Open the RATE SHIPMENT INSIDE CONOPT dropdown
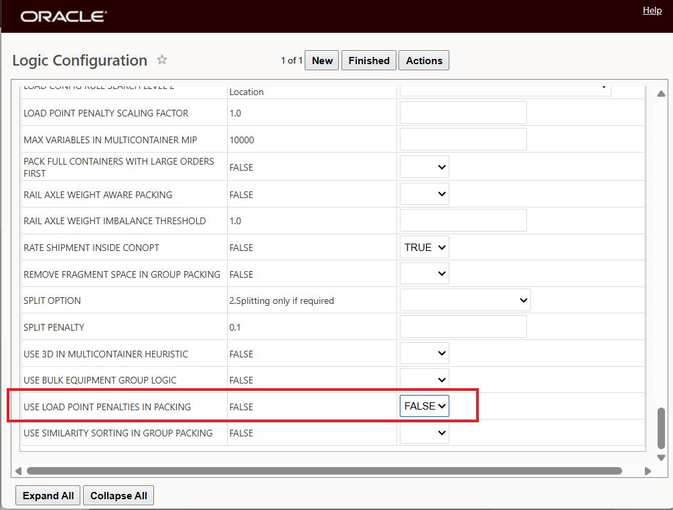This screenshot has width=673, height=510. pyautogui.click(x=424, y=246)
